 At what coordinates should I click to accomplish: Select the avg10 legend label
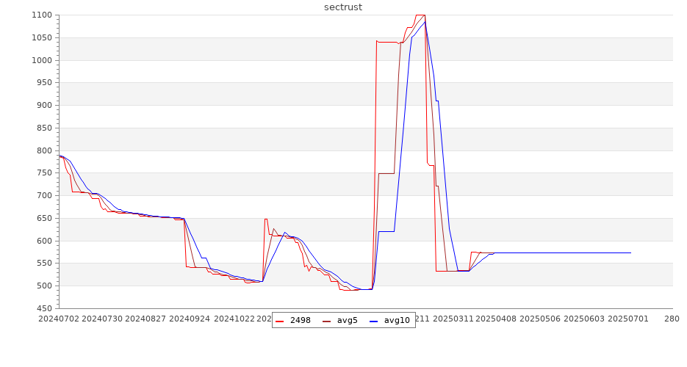coord(397,320)
